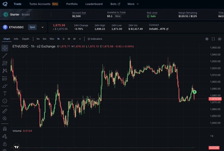Click contract address 0x5a90...4f76

point(157,29)
